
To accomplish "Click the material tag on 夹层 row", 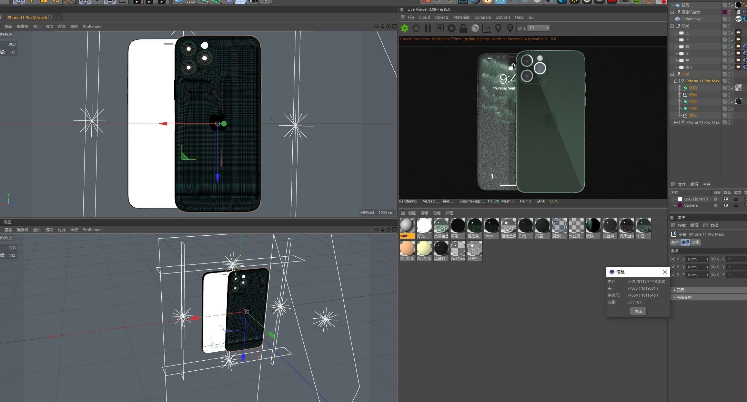I will pyautogui.click(x=738, y=101).
